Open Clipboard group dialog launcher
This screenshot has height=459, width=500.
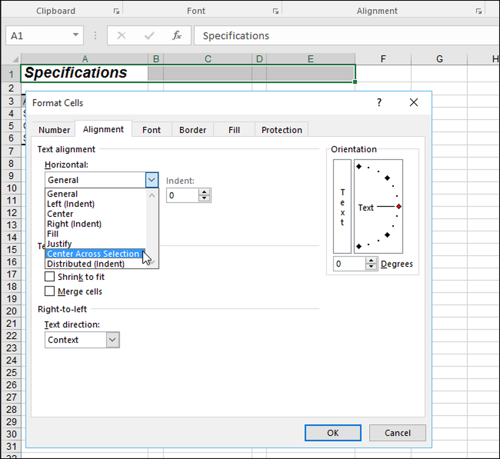click(x=116, y=11)
